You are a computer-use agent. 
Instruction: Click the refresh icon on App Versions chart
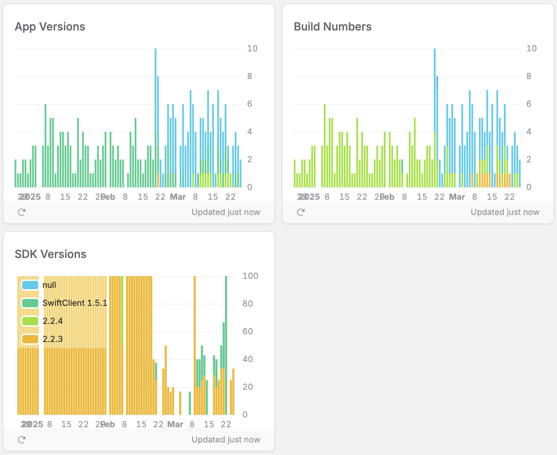click(x=22, y=212)
